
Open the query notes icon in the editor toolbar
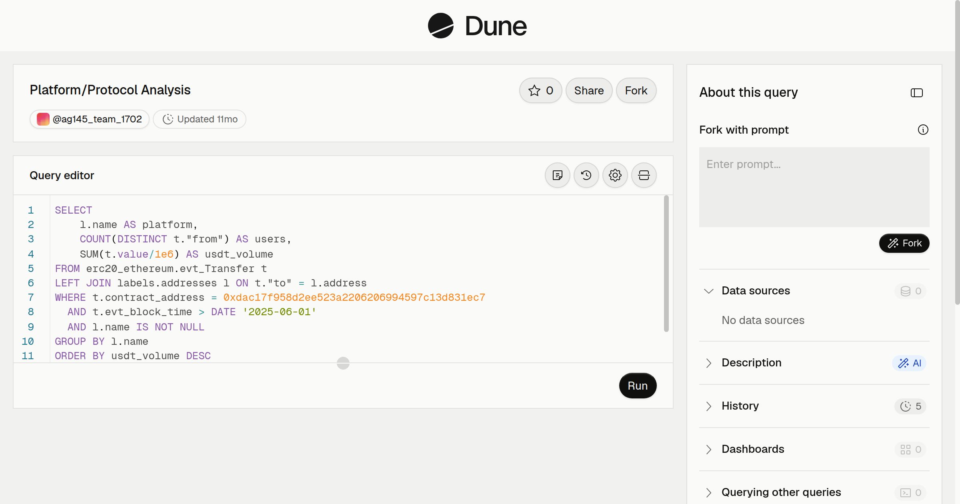pos(558,175)
